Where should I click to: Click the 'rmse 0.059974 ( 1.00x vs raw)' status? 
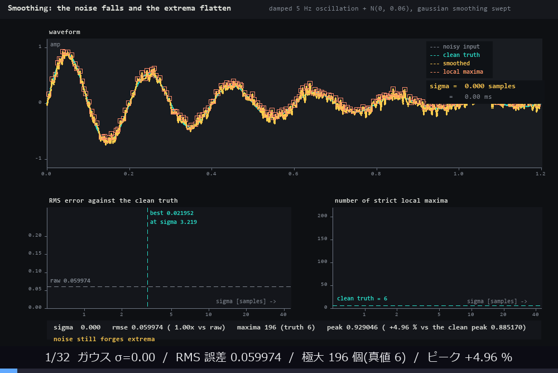(x=169, y=327)
